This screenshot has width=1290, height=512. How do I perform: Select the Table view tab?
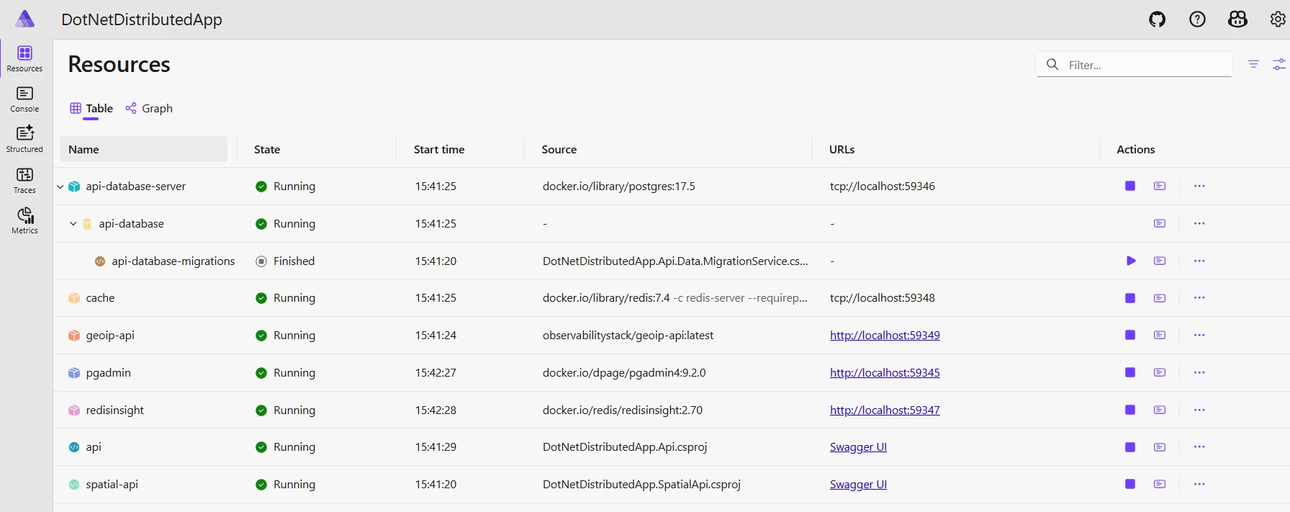91,109
